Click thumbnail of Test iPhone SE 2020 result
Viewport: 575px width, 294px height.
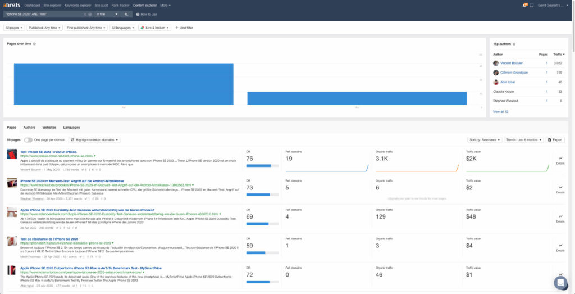[12, 154]
